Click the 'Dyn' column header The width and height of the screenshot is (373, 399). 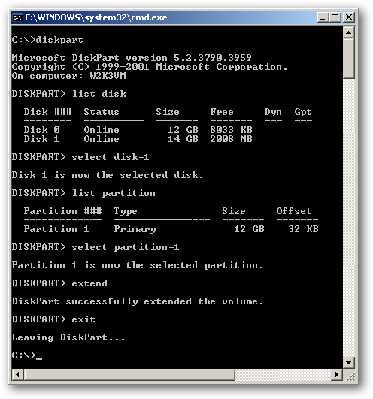[x=273, y=112]
